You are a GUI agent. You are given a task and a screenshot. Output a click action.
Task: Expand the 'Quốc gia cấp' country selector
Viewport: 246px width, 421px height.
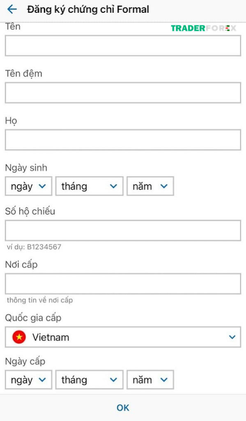[123, 337]
